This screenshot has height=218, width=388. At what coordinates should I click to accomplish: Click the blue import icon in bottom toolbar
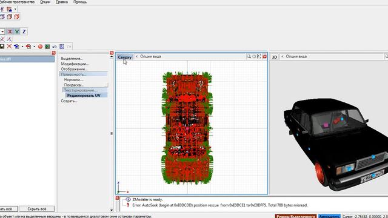click(16, 47)
